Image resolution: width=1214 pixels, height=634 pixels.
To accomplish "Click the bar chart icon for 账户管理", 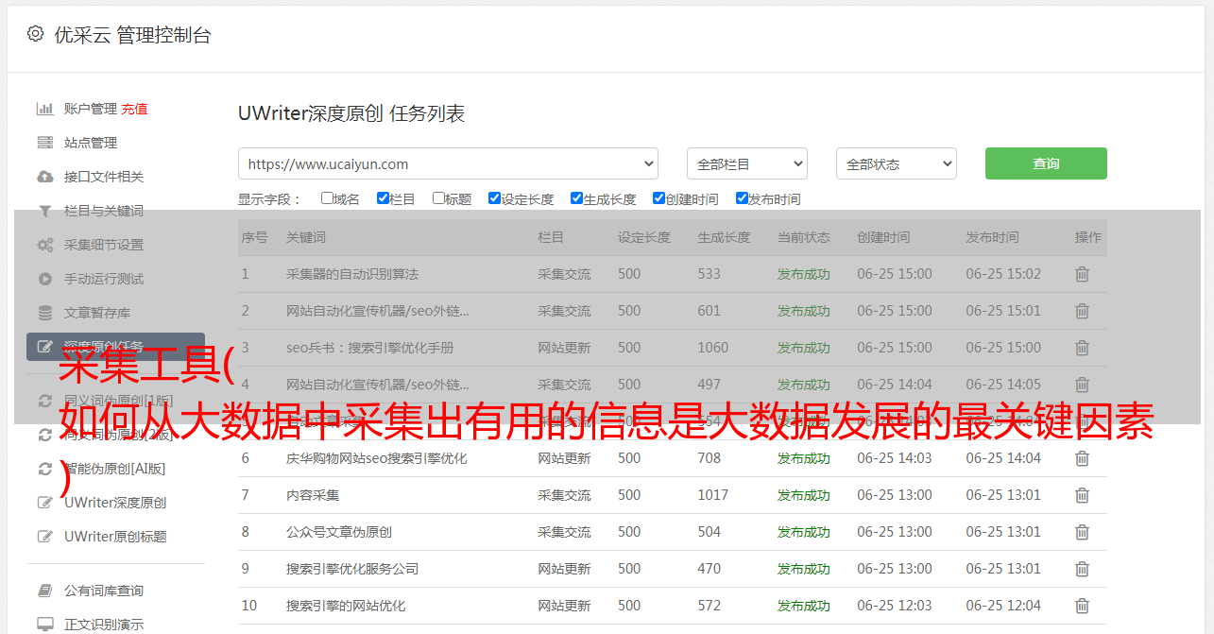I will [44, 109].
